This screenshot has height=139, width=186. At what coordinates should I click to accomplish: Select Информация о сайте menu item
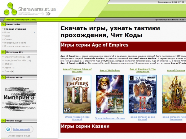15,43
